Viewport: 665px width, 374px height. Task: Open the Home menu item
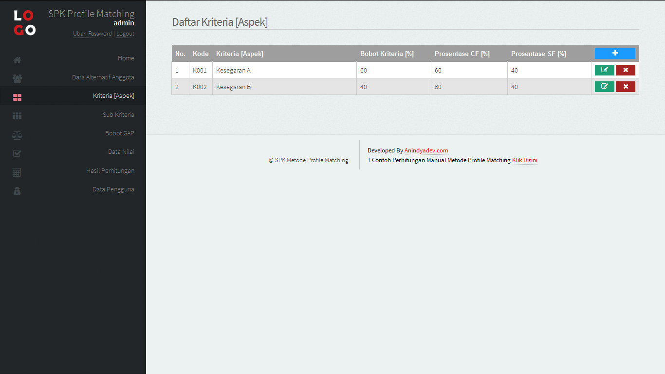(126, 58)
